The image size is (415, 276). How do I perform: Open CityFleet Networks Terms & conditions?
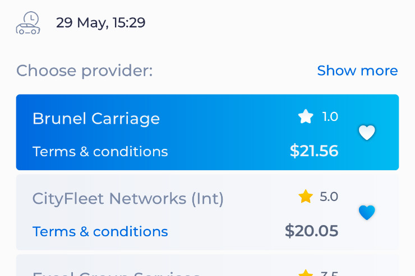click(100, 231)
